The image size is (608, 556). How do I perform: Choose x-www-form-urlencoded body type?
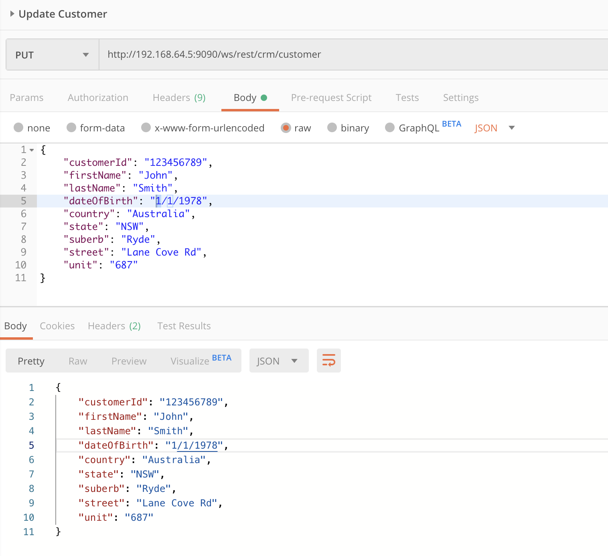[146, 128]
